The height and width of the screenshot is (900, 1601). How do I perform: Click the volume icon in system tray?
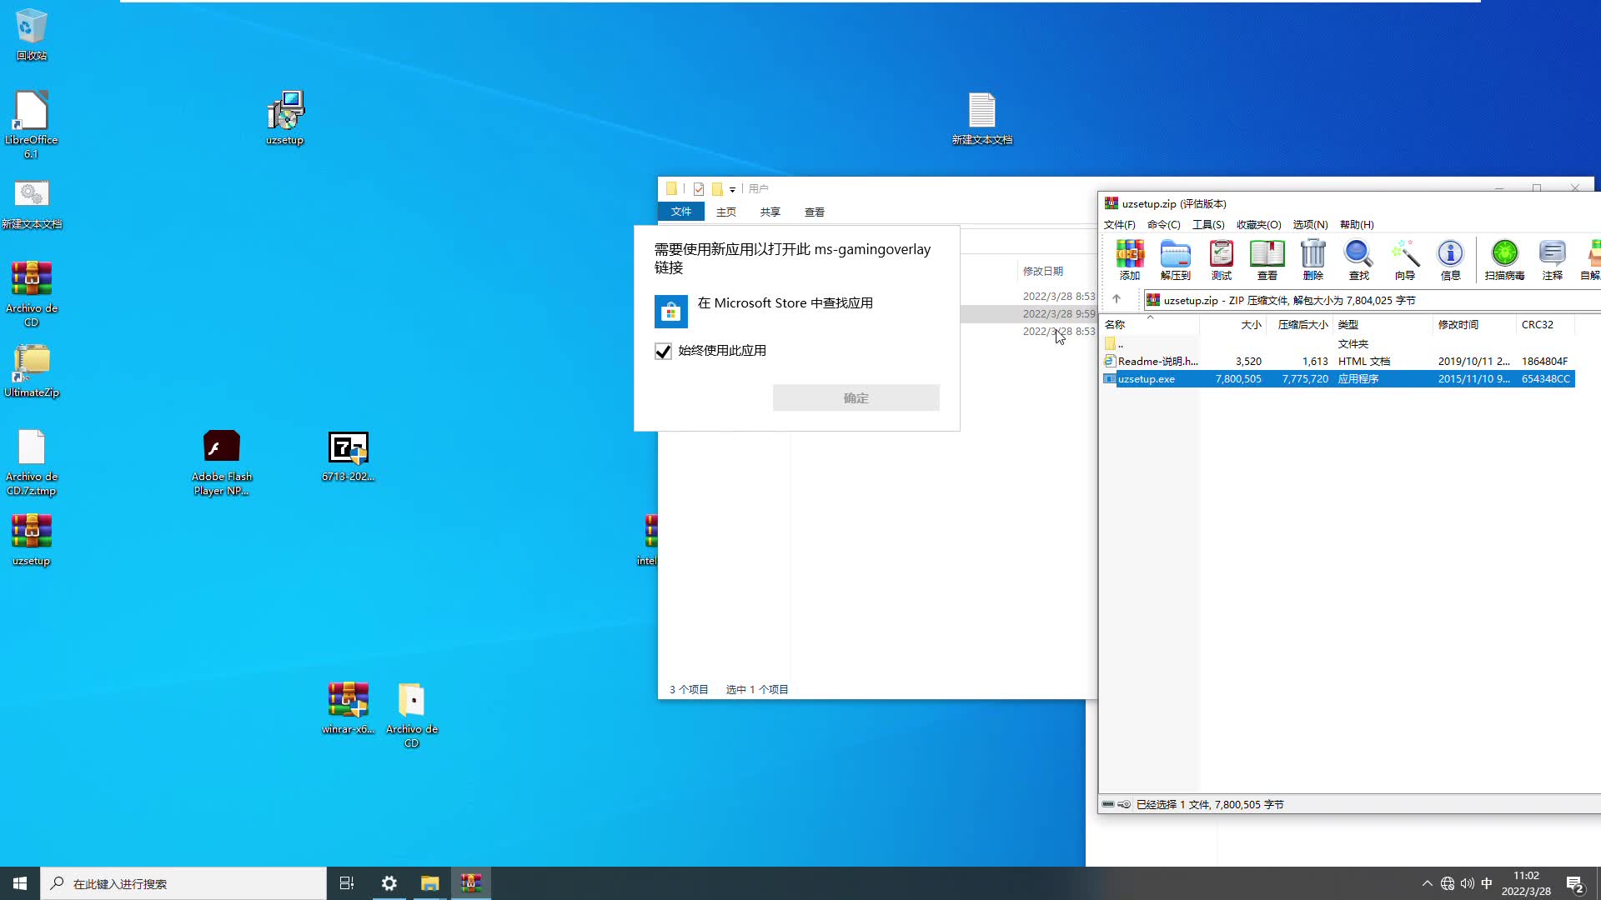coord(1468,883)
